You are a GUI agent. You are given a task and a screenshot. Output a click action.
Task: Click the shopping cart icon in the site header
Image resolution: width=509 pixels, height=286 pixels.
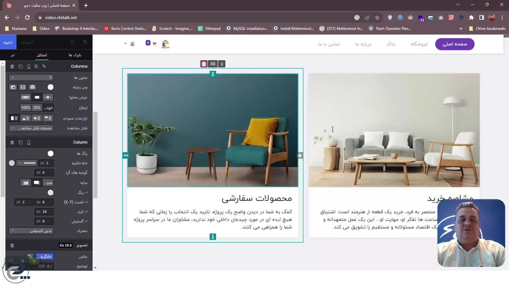pos(154,44)
